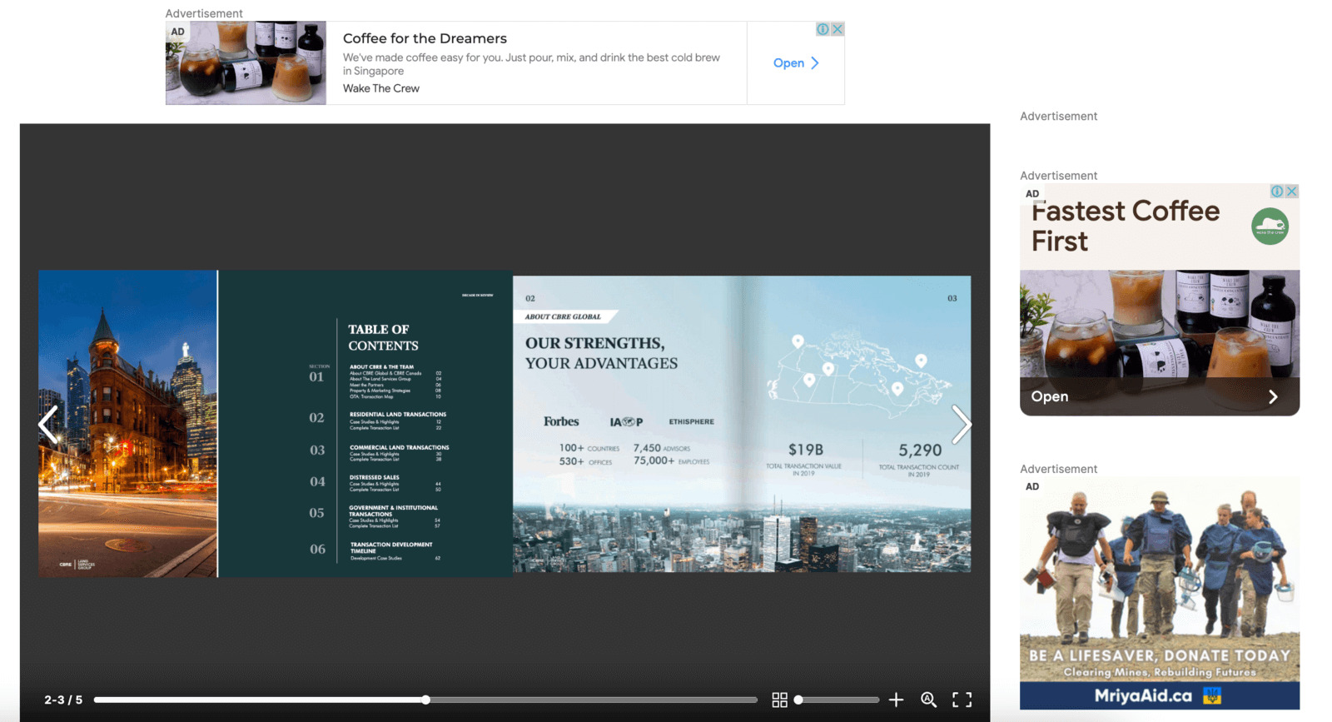Go to the previous page with left arrow
Viewport: 1332px width, 722px height.
(48, 425)
